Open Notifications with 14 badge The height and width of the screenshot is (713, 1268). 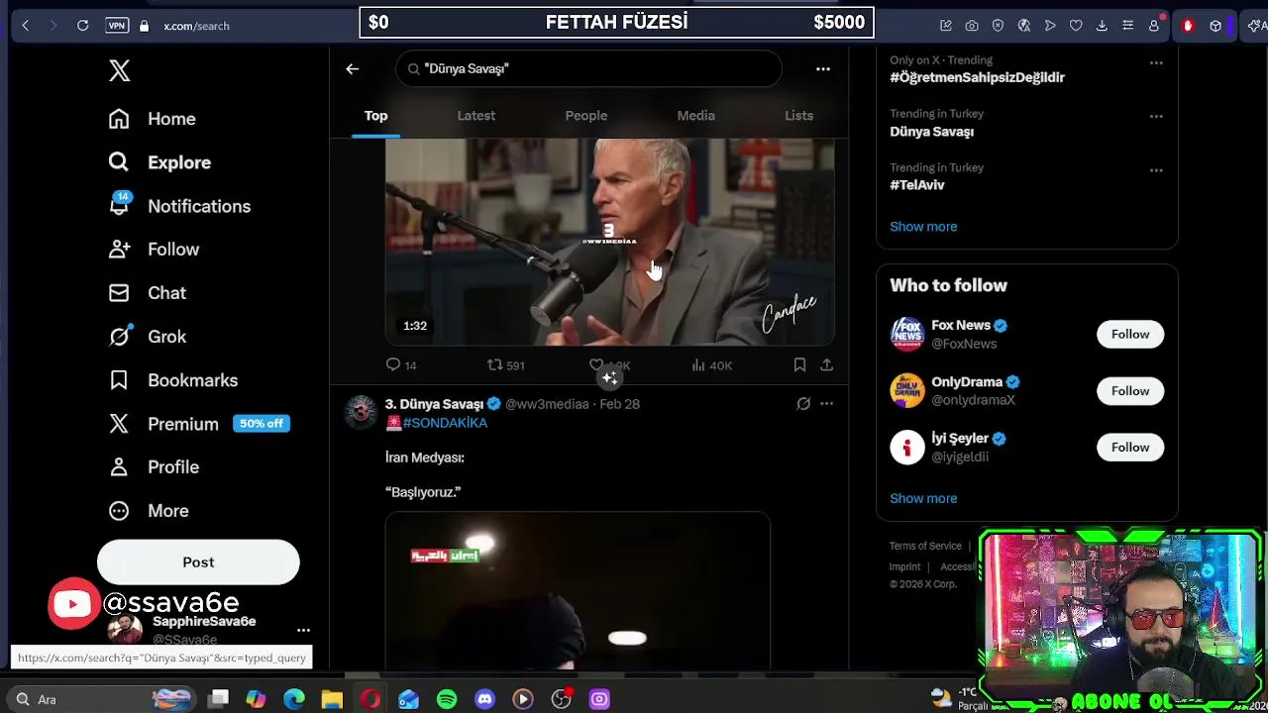tap(179, 206)
